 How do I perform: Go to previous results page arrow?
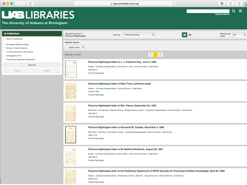click(150, 55)
